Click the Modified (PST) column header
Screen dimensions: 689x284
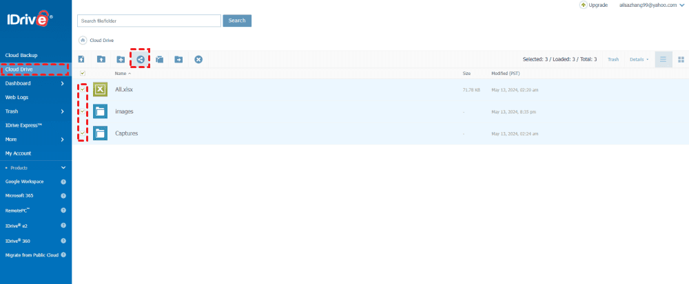click(505, 73)
